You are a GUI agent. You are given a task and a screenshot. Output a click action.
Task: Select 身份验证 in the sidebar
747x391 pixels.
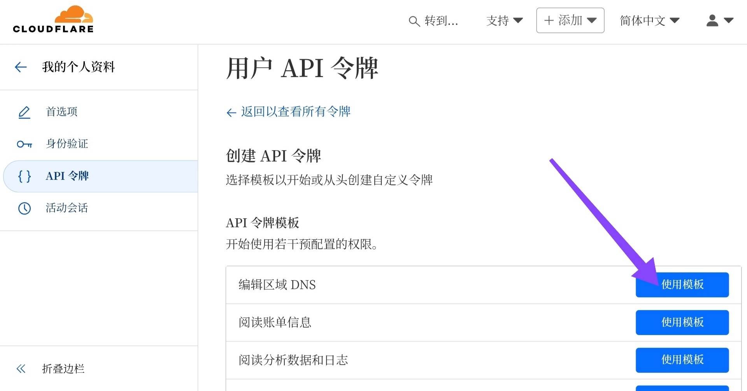(67, 144)
